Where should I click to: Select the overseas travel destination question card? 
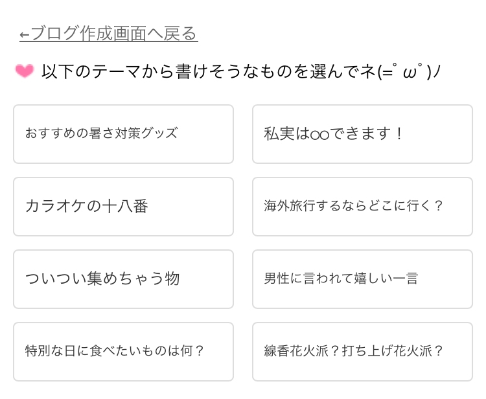pyautogui.click(x=362, y=207)
